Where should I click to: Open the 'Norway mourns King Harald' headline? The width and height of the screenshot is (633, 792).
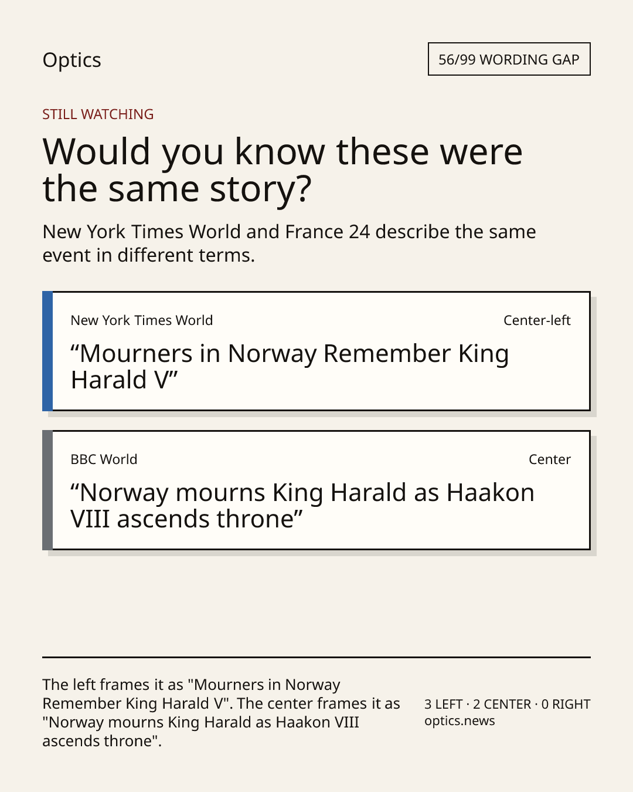click(302, 506)
